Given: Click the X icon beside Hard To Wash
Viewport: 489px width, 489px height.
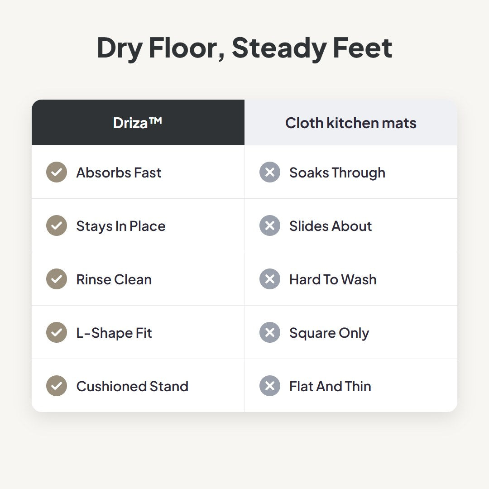Looking at the screenshot, I should click(270, 279).
